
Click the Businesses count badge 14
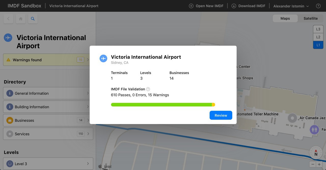click(x=81, y=120)
